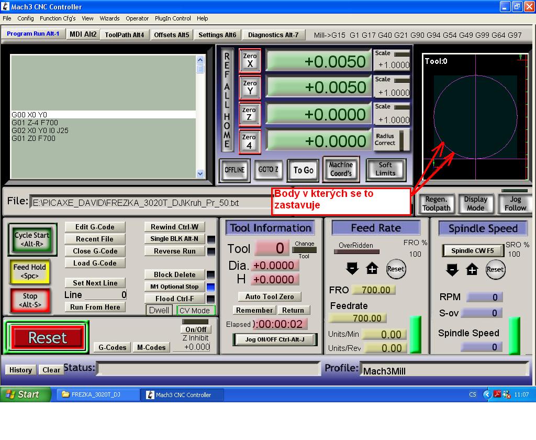
Task: Increase feed rate override with plus arrow
Action: tap(372, 269)
